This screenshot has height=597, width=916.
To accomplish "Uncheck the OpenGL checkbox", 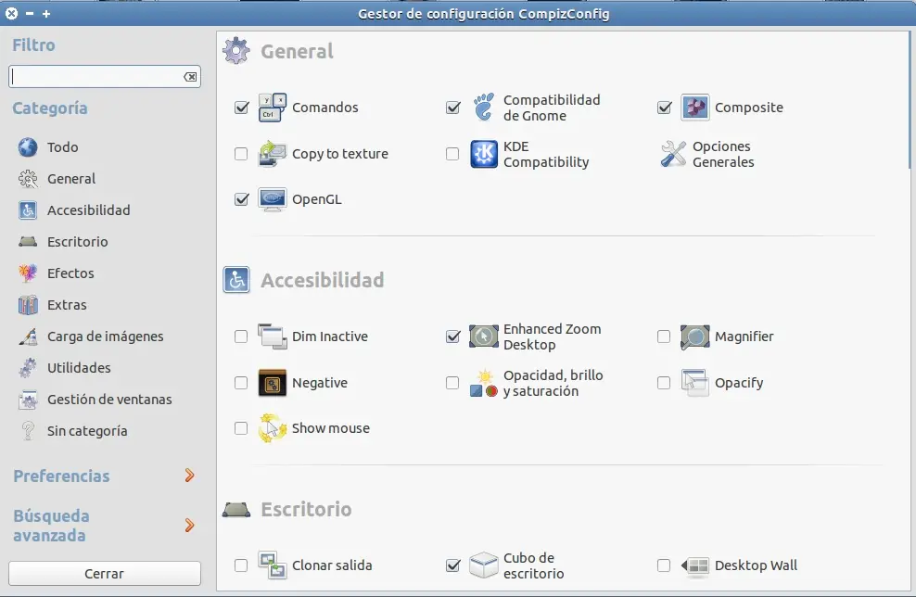I will coord(241,199).
